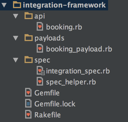Viewport: 128px width, 122px height.
Task: Collapse the payloads folder arrow
Action: click(16, 38)
